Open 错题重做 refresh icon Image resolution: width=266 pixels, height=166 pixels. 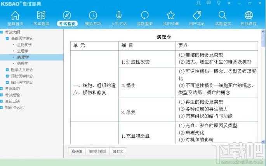click(x=145, y=16)
